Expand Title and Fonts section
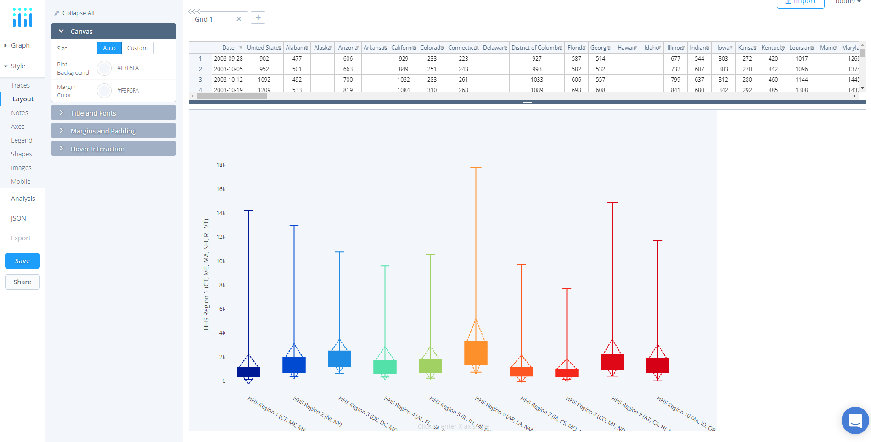 click(113, 113)
